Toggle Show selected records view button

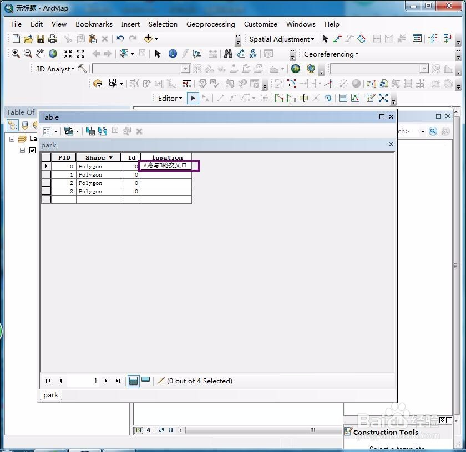pyautogui.click(x=146, y=380)
